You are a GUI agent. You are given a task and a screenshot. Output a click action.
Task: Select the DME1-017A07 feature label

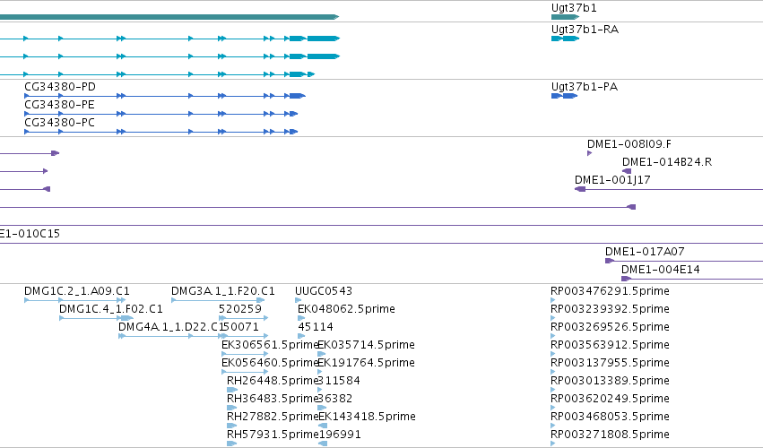coord(645,252)
